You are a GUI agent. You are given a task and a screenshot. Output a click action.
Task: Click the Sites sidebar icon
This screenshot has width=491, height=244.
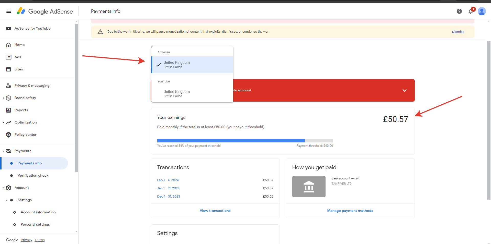pos(8,69)
